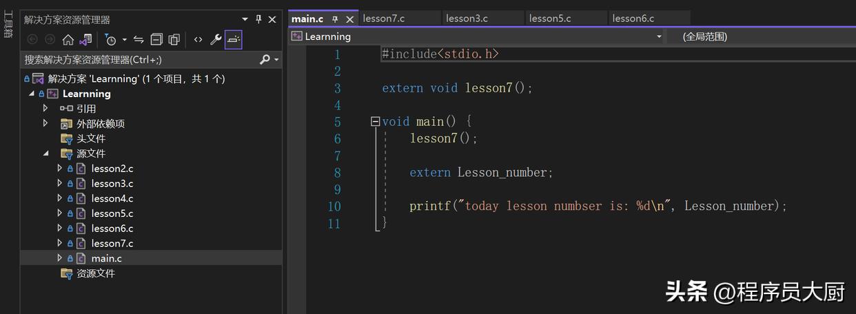Select lesson5.c in the tree
The height and width of the screenshot is (314, 856).
click(x=112, y=213)
